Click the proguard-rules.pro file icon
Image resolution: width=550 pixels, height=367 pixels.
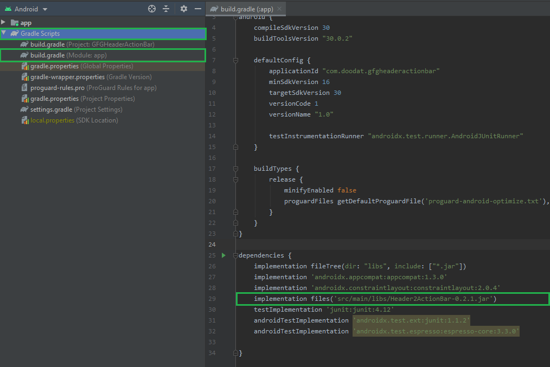pyautogui.click(x=25, y=88)
